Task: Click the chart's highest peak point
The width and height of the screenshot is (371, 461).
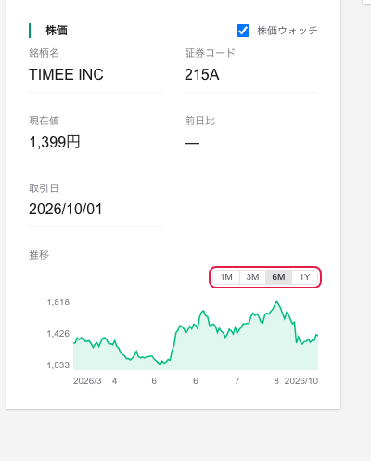Action: coord(276,301)
